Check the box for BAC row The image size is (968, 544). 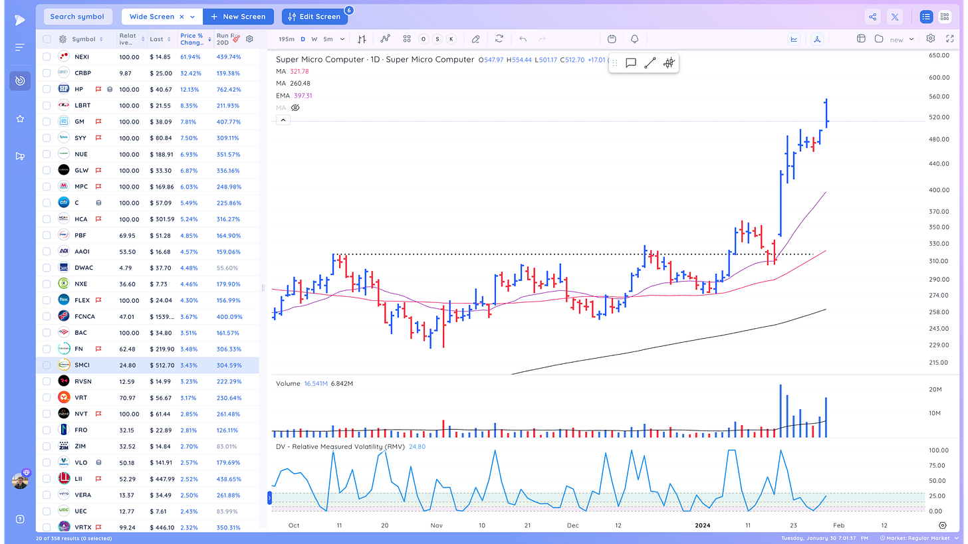click(x=47, y=332)
